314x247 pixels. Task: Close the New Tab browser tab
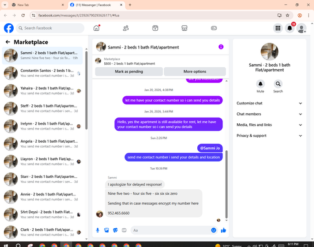click(63, 5)
